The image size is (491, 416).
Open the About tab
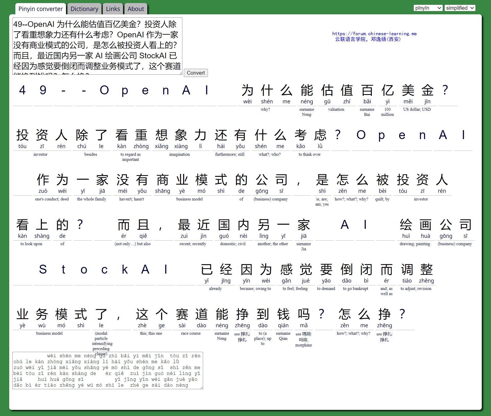tap(136, 9)
